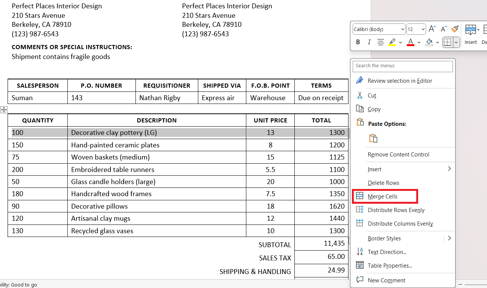Image resolution: width=487 pixels, height=288 pixels.
Task: Open Border Styles menu entry
Action: click(403, 238)
